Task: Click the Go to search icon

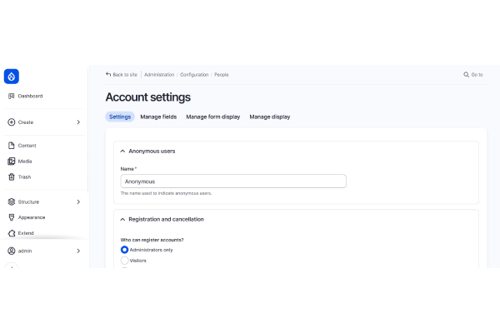Action: pyautogui.click(x=467, y=75)
